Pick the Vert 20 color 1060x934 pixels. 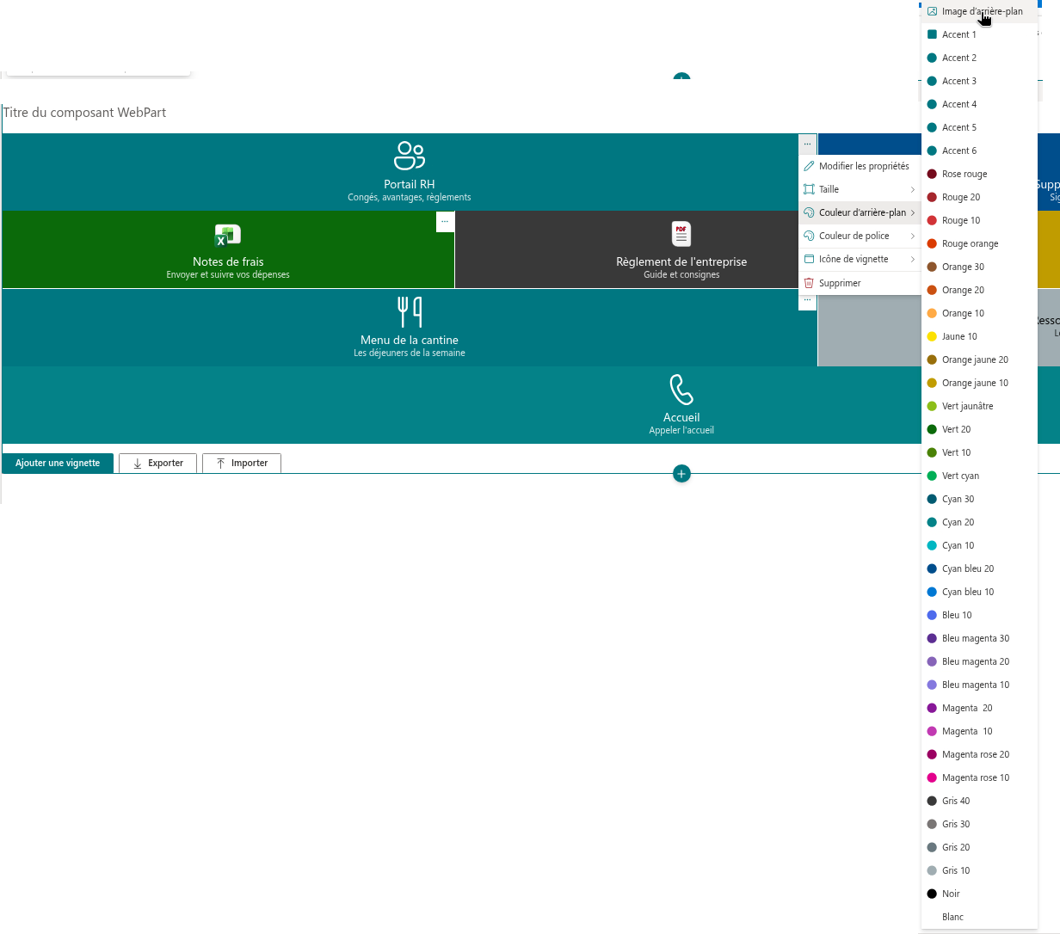979,429
